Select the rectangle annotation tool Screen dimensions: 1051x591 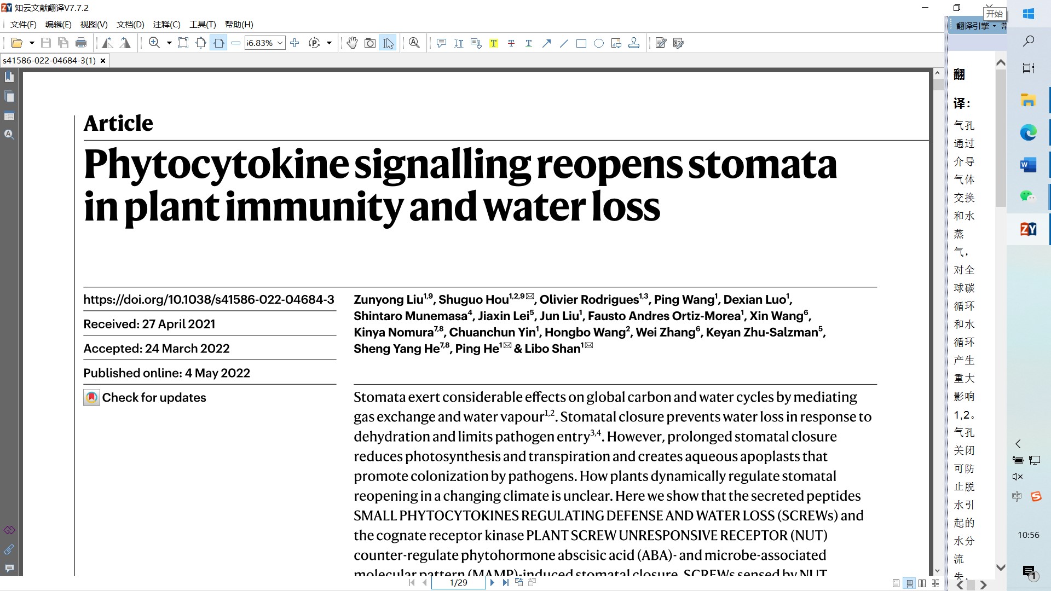click(x=581, y=43)
